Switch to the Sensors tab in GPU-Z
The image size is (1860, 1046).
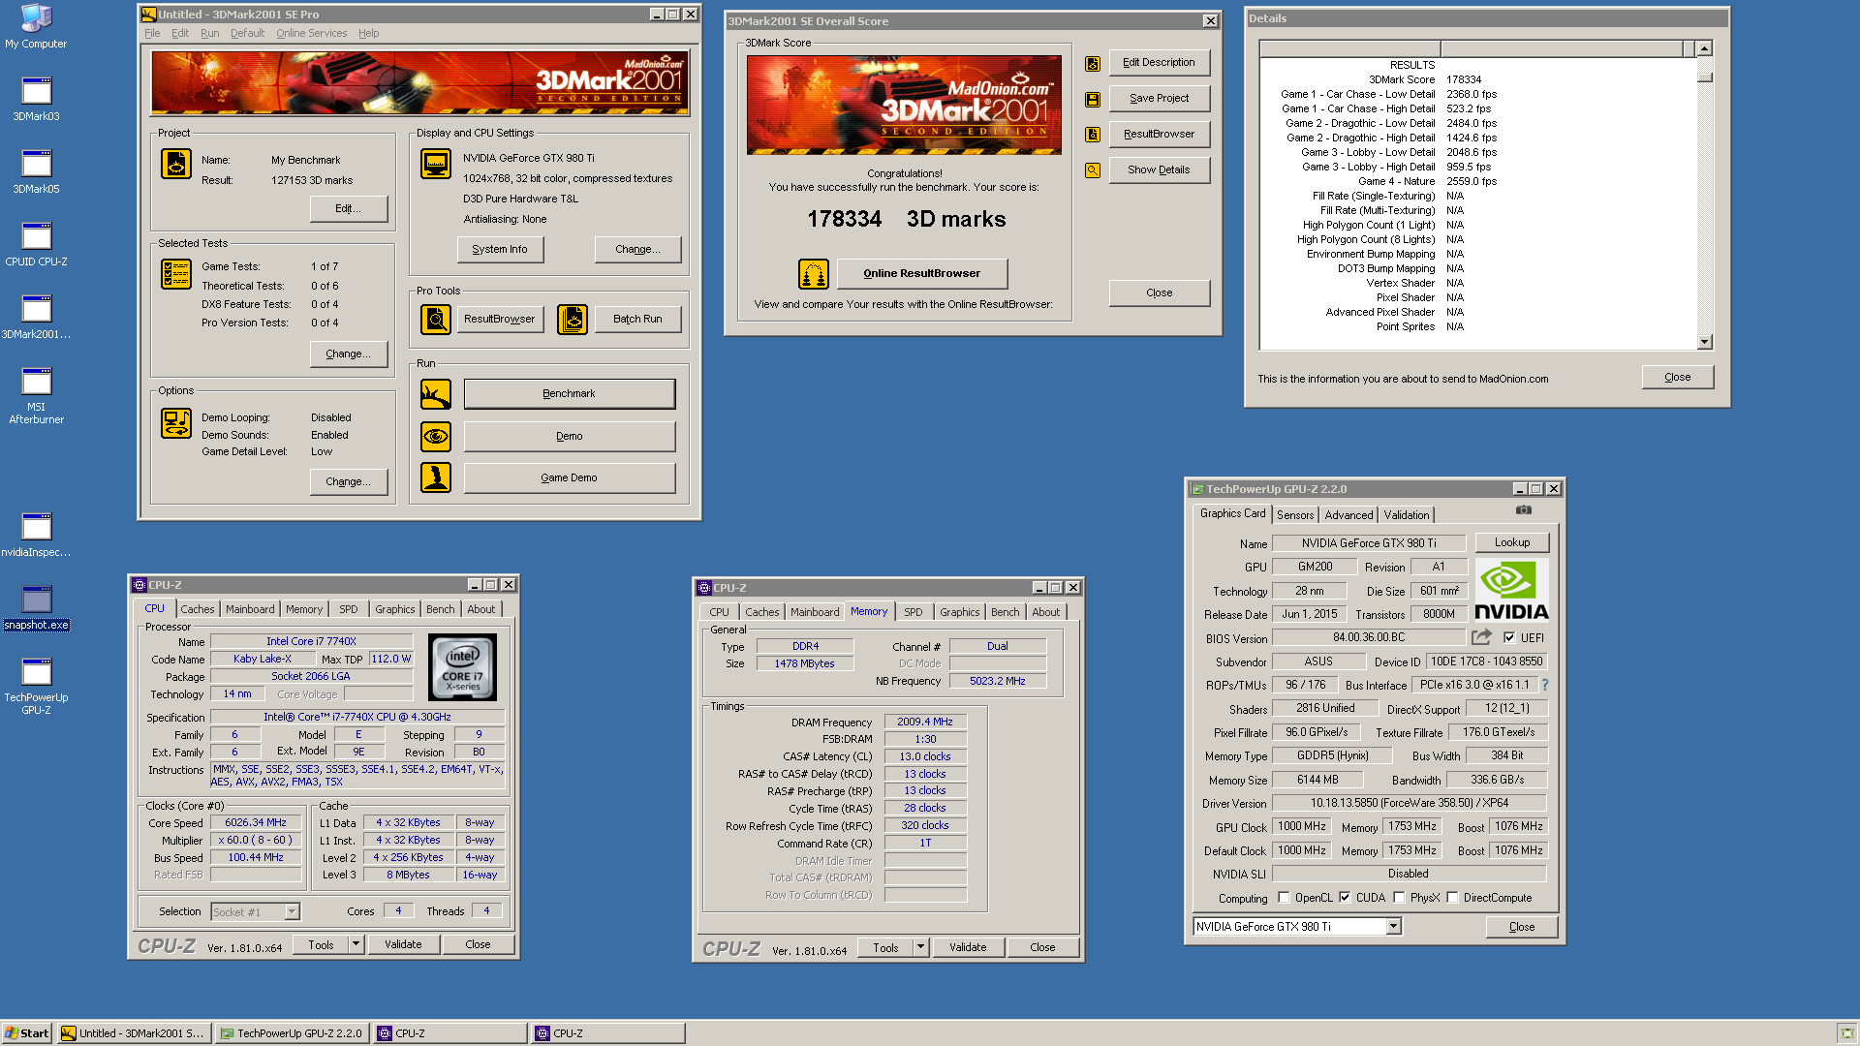pos(1295,515)
